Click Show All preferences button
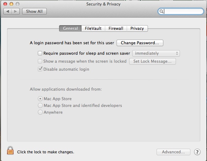 click(x=34, y=11)
